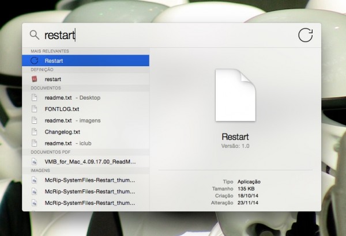The image size is (346, 236).
Task: Click the '135 KB' size value
Action: pyautogui.click(x=246, y=189)
